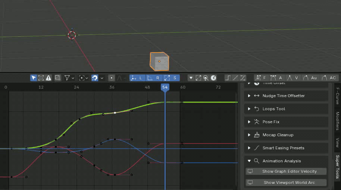This screenshot has height=190, width=341.
Task: Click frame 12 on the timeline ruler
Action: tap(41, 87)
